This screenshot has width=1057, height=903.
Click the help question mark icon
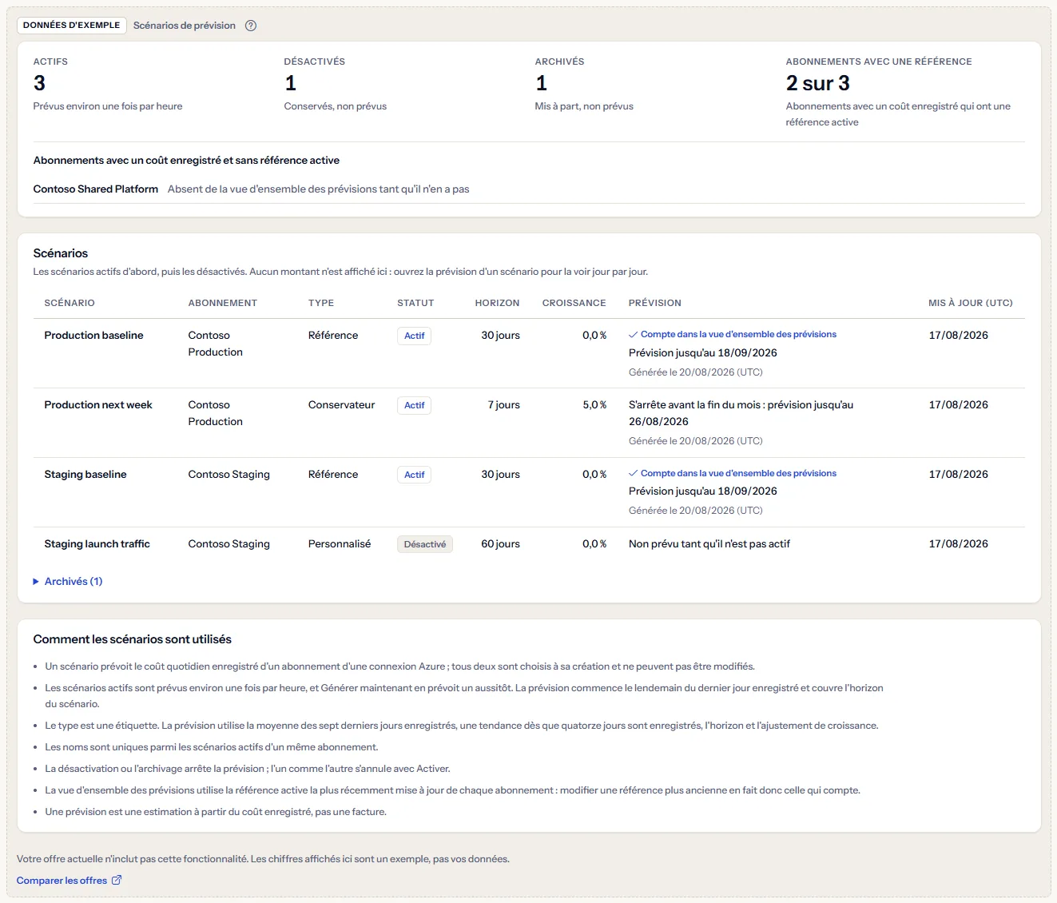point(251,26)
